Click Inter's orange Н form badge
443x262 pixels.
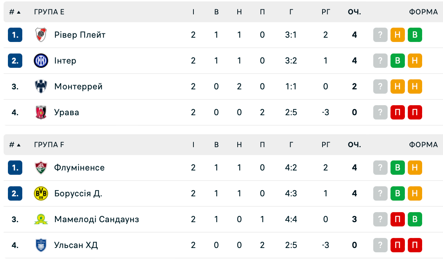point(415,61)
